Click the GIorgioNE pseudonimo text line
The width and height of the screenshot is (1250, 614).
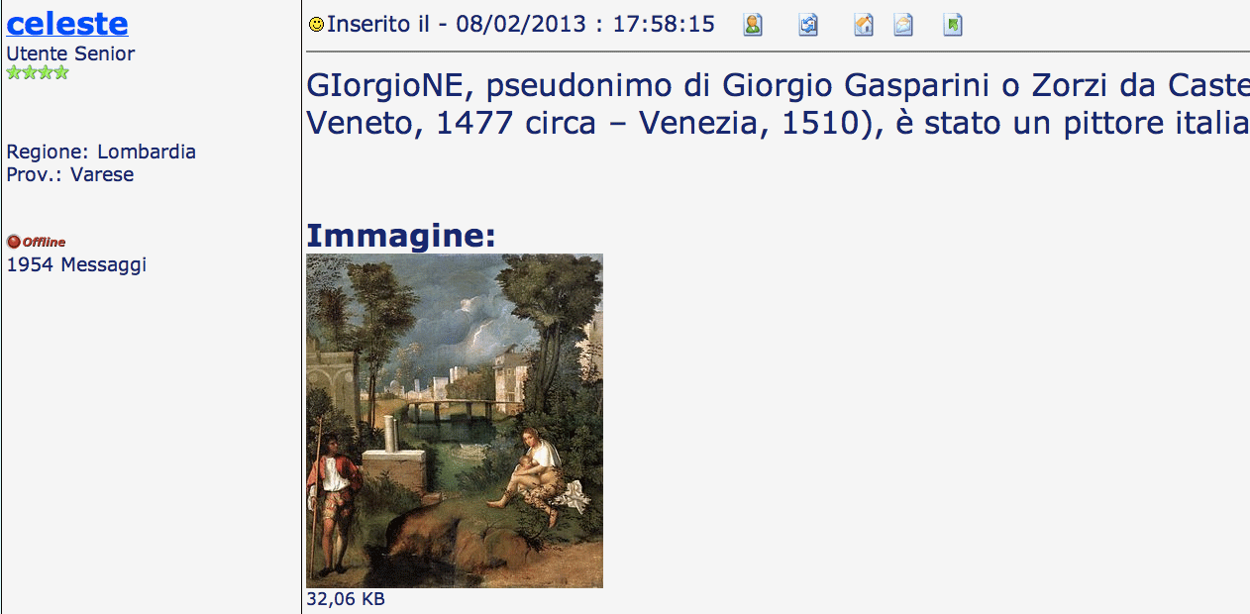[x=778, y=86]
